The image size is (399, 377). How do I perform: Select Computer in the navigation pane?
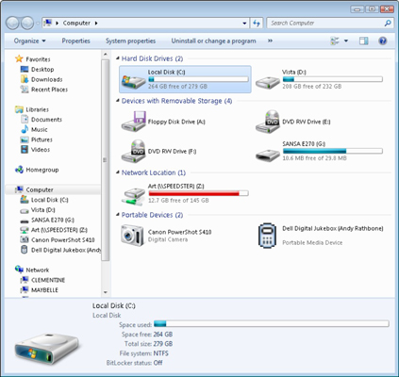(x=40, y=189)
